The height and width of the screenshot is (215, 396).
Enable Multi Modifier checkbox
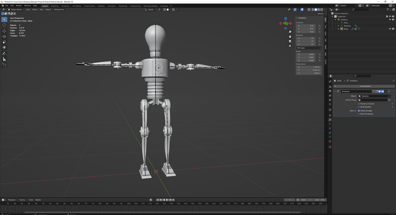[359, 107]
